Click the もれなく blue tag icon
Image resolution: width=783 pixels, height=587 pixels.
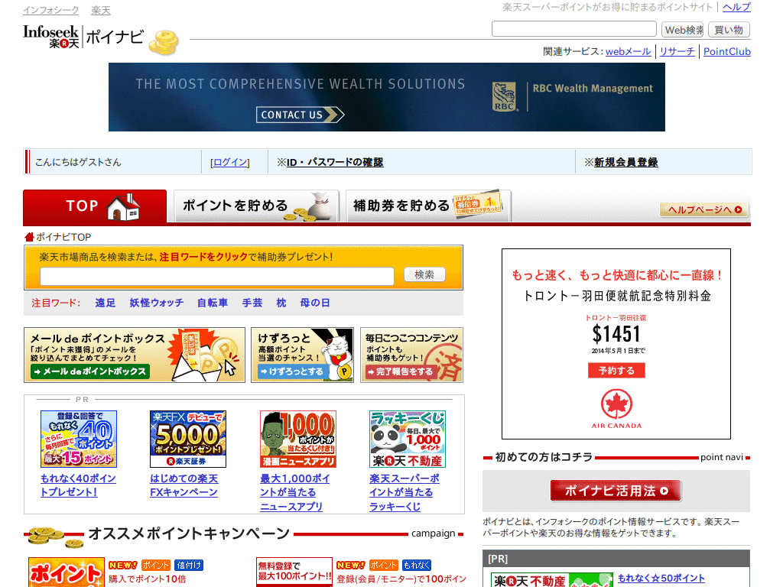(417, 565)
